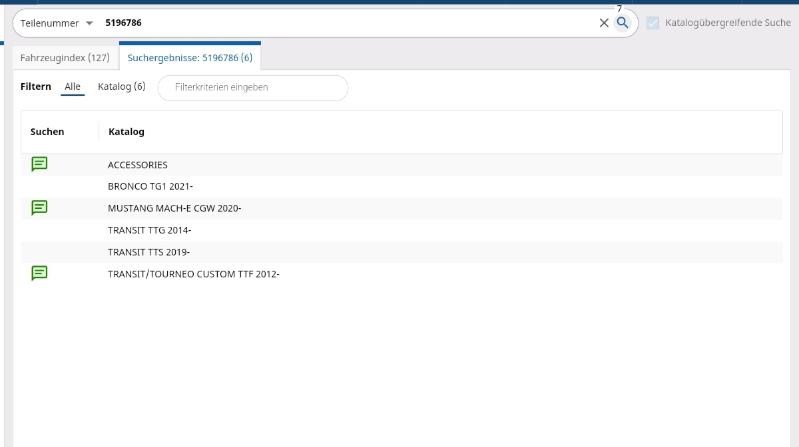Select the Alle filter option
The width and height of the screenshot is (799, 447).
(x=73, y=87)
